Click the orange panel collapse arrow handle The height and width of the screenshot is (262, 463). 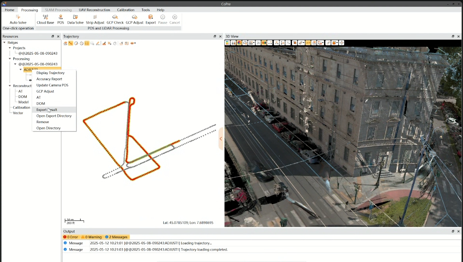pyautogui.click(x=221, y=138)
